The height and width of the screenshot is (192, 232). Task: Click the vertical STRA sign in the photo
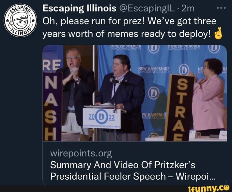pos(180,108)
